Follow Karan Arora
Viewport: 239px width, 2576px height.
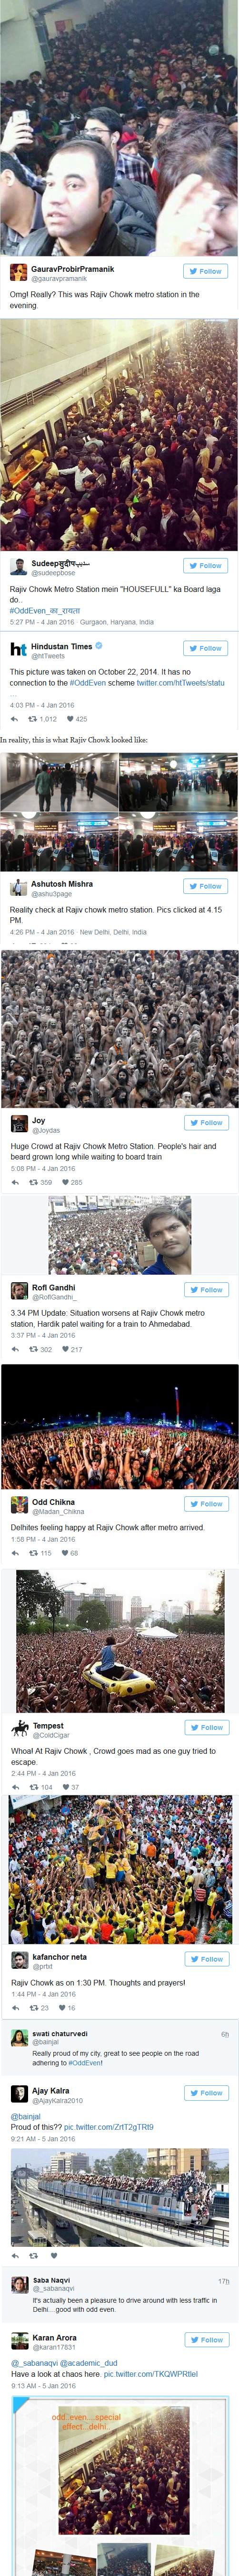tap(206, 2340)
